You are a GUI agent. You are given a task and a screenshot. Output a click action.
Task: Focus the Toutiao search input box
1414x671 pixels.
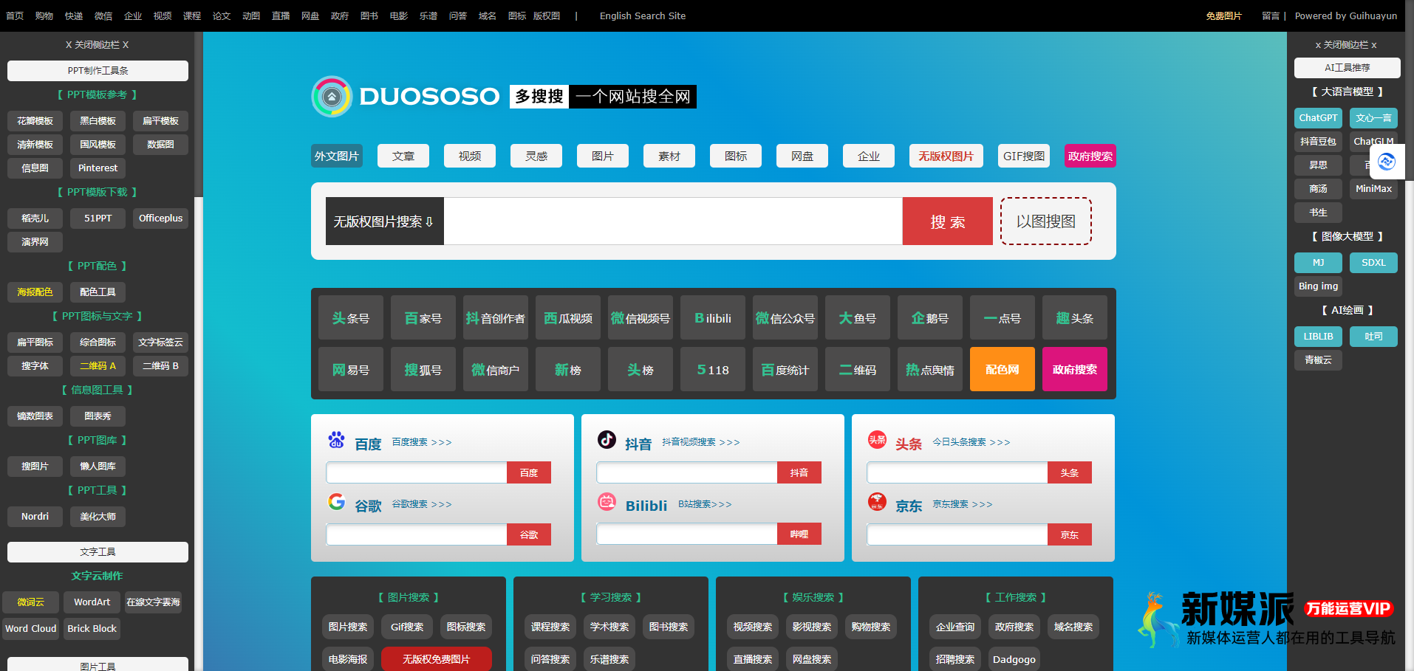click(957, 472)
